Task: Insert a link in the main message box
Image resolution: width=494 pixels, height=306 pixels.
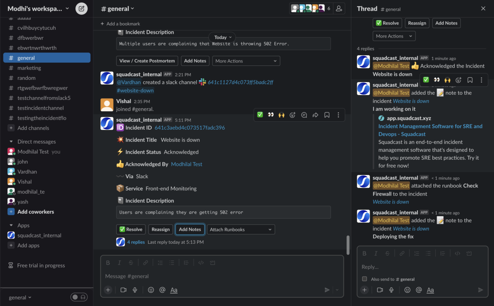Action: (x=145, y=262)
